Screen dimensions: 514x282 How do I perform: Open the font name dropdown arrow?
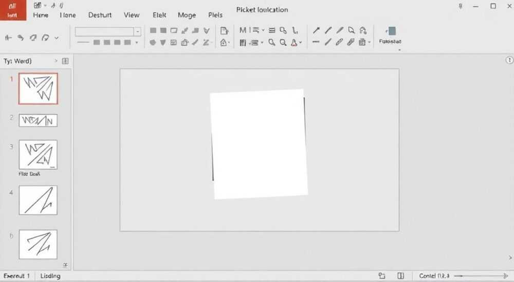pos(138,32)
